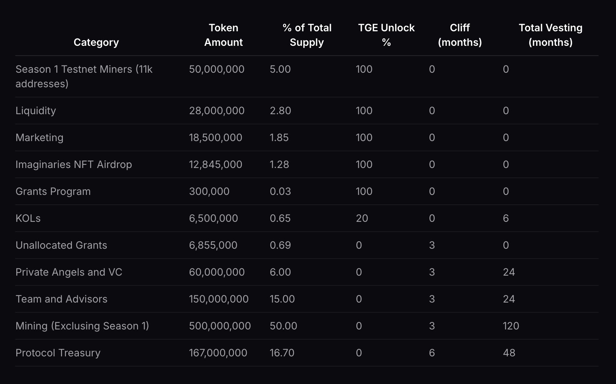Image resolution: width=616 pixels, height=384 pixels.
Task: Click Team and Advisors amount 150,000,000
Action: coord(219,299)
